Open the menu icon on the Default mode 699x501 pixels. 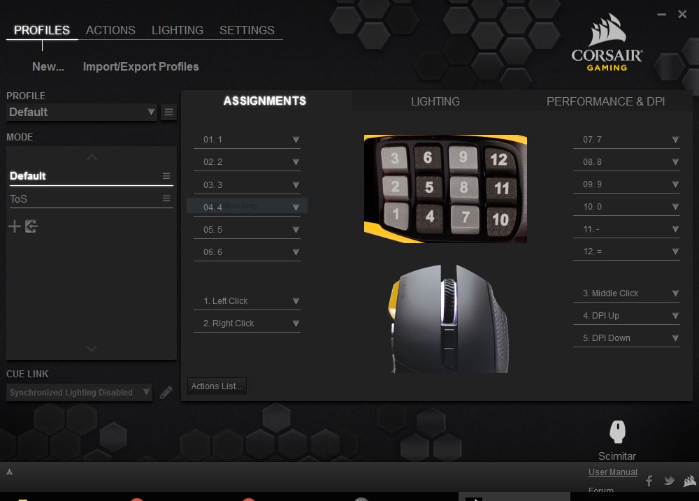[166, 175]
